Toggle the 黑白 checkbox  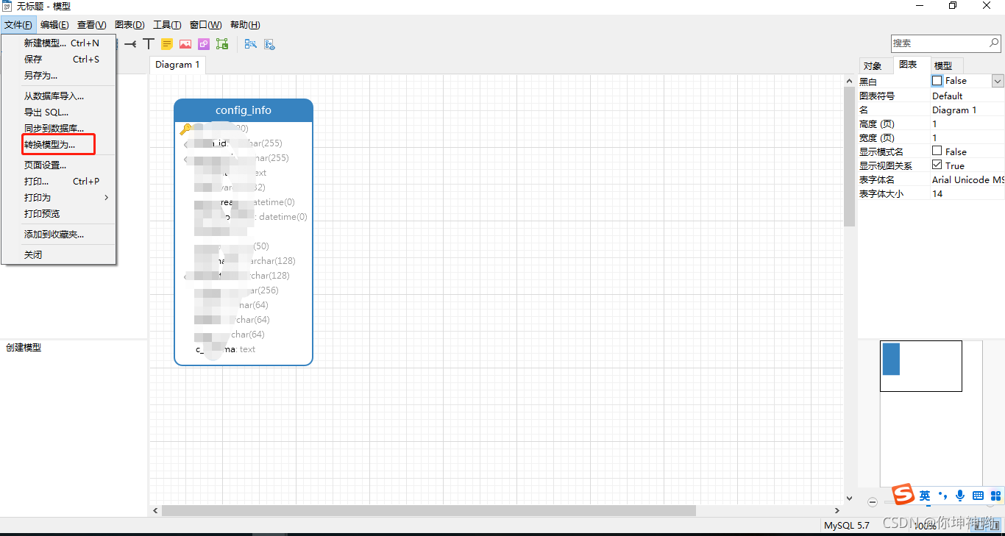click(x=937, y=81)
